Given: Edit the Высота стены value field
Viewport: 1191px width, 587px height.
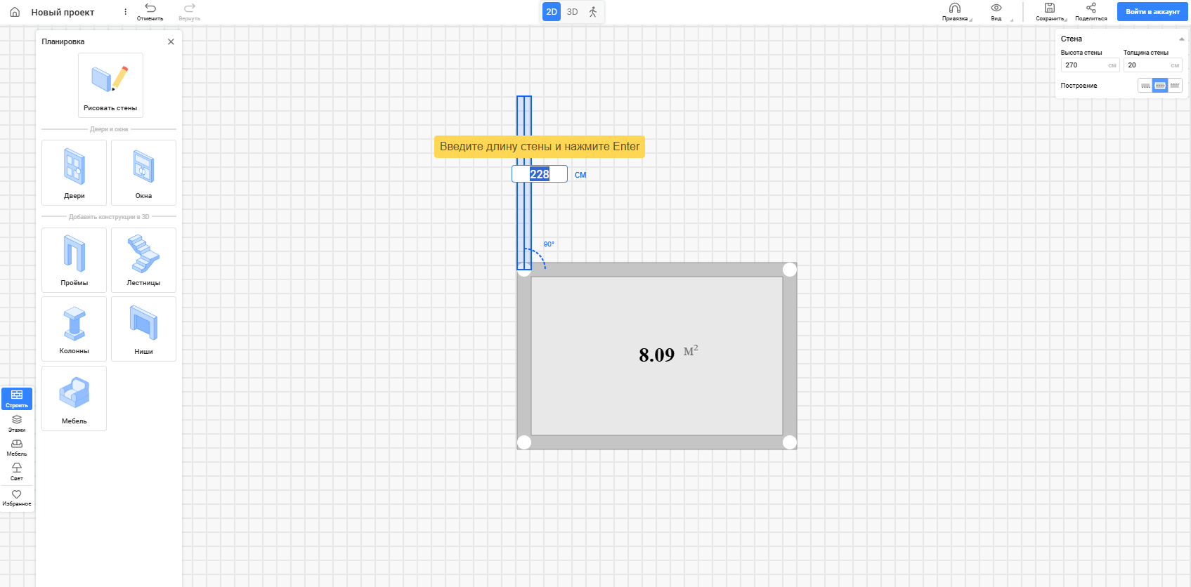Looking at the screenshot, I should point(1089,65).
